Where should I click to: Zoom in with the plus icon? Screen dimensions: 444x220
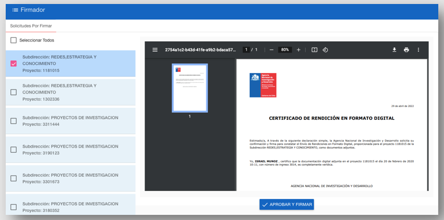tap(298, 50)
